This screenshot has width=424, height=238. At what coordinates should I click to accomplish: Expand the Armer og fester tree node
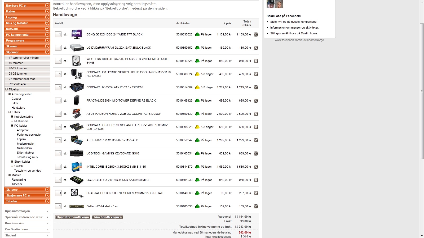10,94
